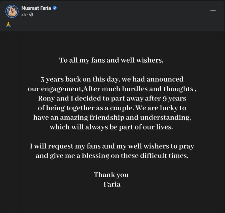This screenshot has width=225, height=213.
Task: Click the "9 years" text in the statement
Action: tap(174, 99)
